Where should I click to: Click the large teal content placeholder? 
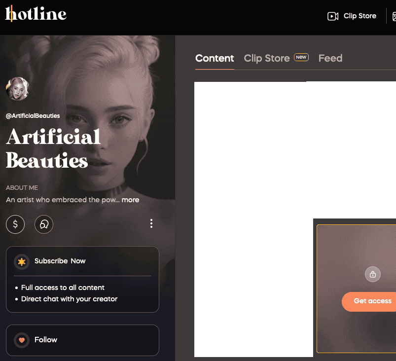click(x=252, y=197)
